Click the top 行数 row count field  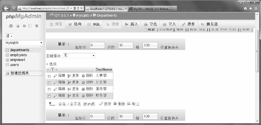pyautogui.click(x=126, y=45)
